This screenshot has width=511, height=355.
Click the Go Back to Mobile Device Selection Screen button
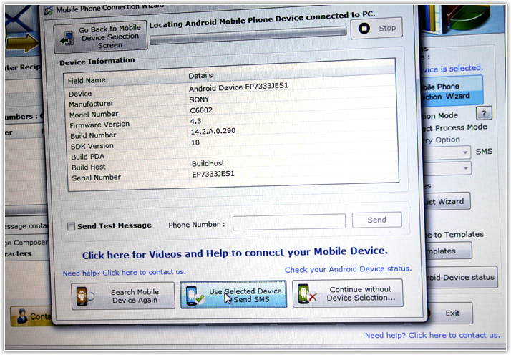100,37
